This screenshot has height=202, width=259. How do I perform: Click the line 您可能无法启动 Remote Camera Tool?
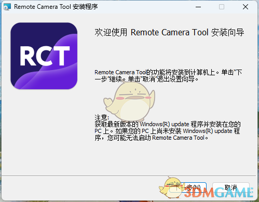tap(158, 138)
